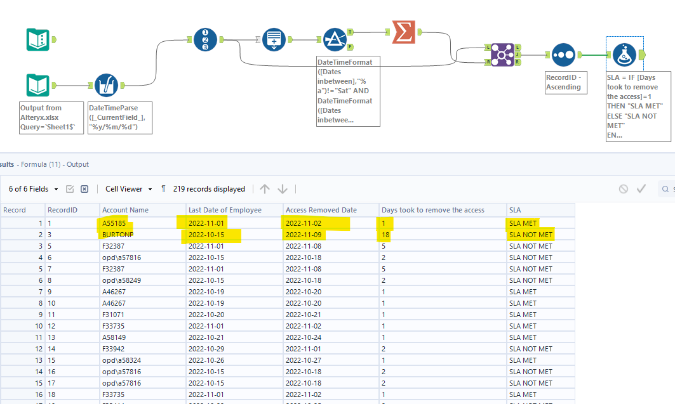Click the down arrow navigation button
Image resolution: width=675 pixels, height=404 pixels.
click(282, 188)
